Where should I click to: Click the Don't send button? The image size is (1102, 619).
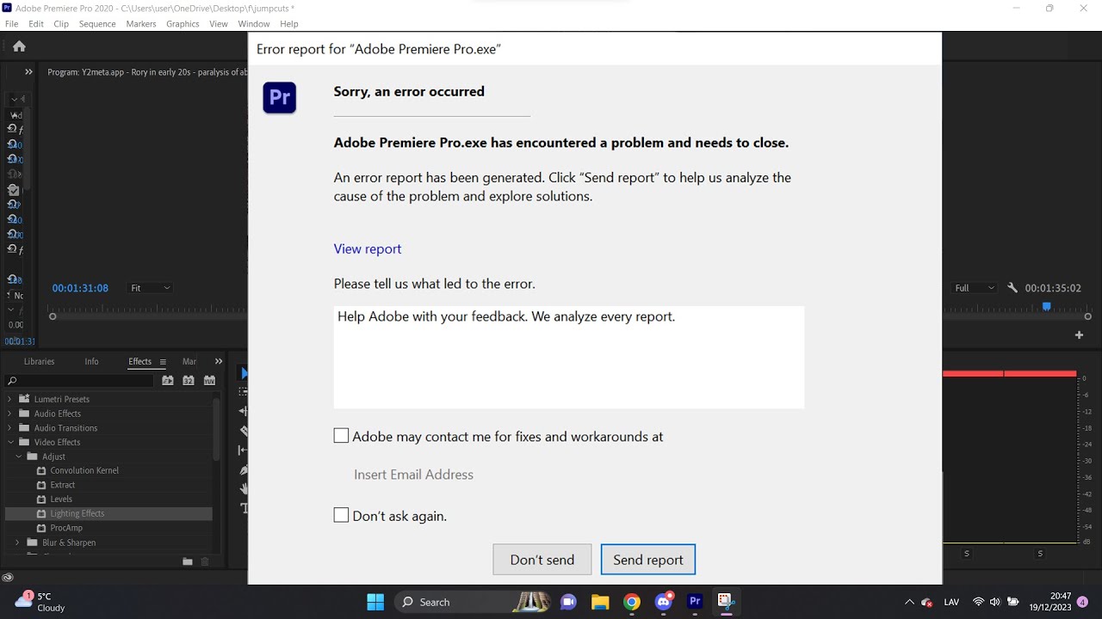(x=542, y=560)
